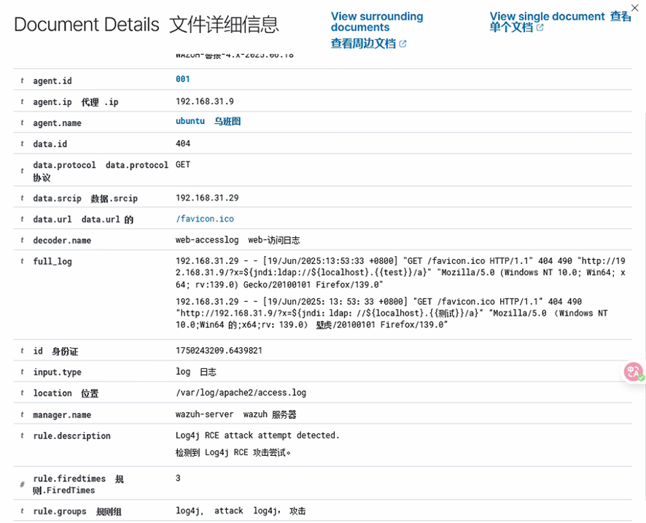Click the manager.name field name
646x523 pixels.
(x=62, y=414)
